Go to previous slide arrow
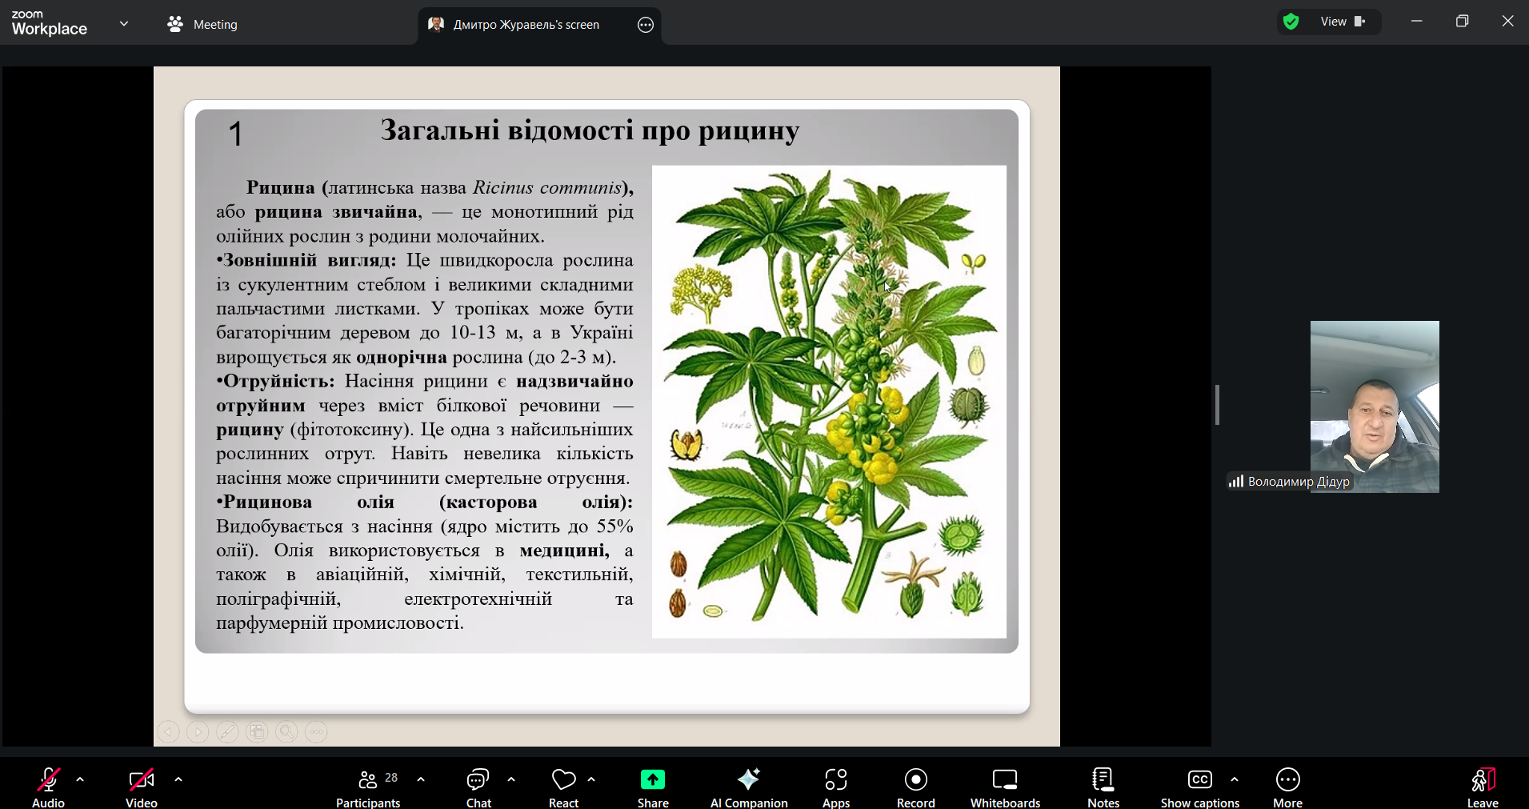This screenshot has height=809, width=1529. tap(168, 731)
